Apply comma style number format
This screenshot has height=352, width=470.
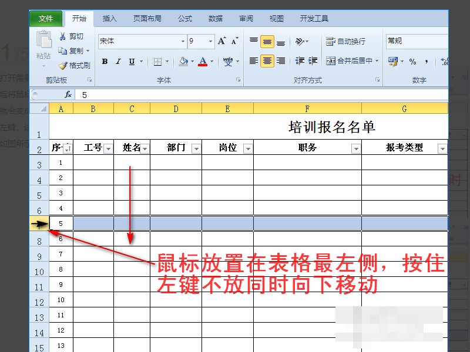[426, 62]
